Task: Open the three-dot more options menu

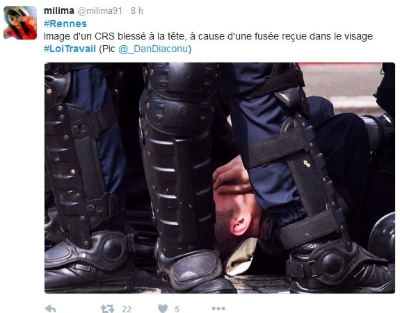Action: pyautogui.click(x=218, y=309)
